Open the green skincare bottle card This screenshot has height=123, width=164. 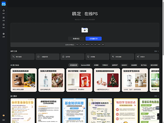155,80
